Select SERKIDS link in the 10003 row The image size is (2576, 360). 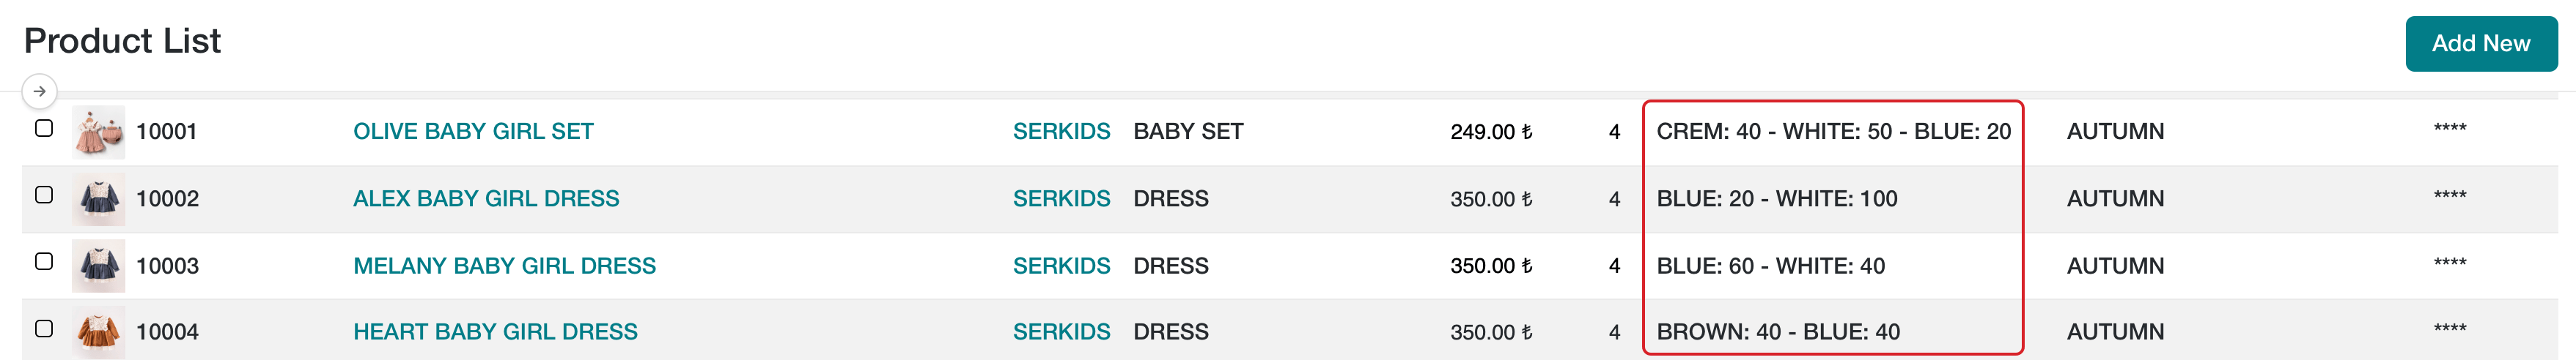[x=1061, y=266]
